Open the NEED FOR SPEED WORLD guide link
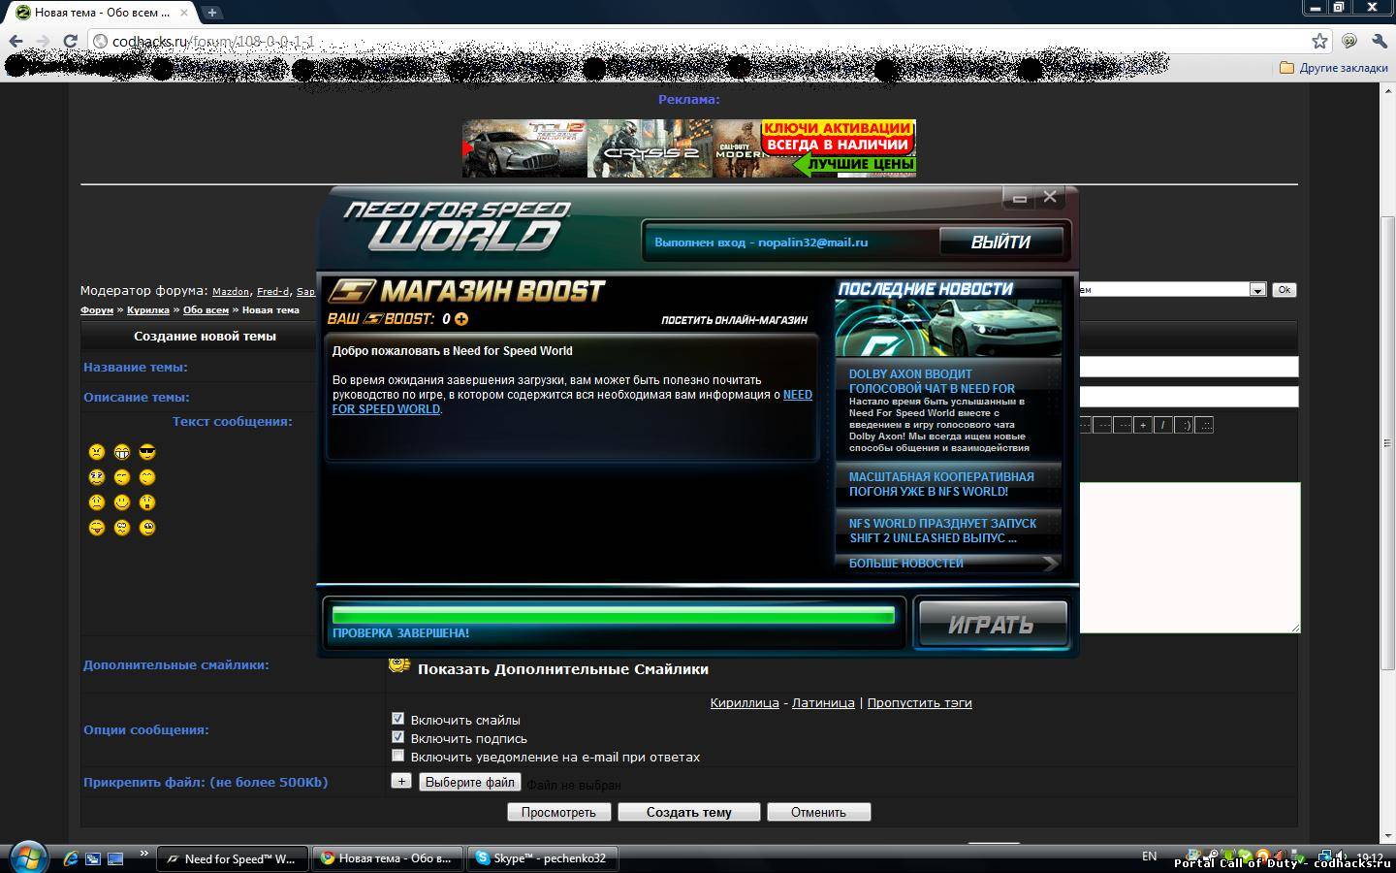Viewport: 1396px width, 873px height. click(572, 402)
